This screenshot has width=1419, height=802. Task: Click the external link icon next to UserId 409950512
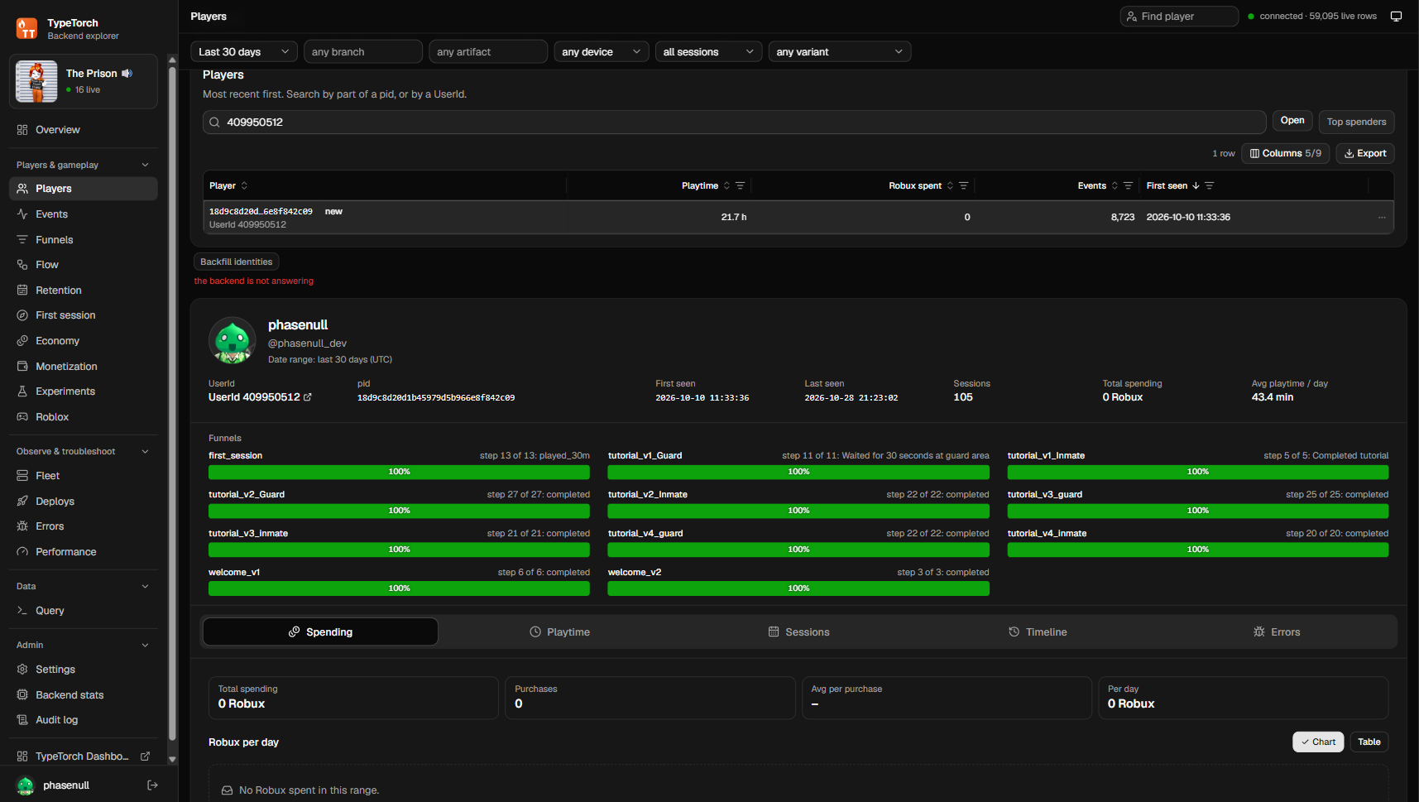[308, 397]
